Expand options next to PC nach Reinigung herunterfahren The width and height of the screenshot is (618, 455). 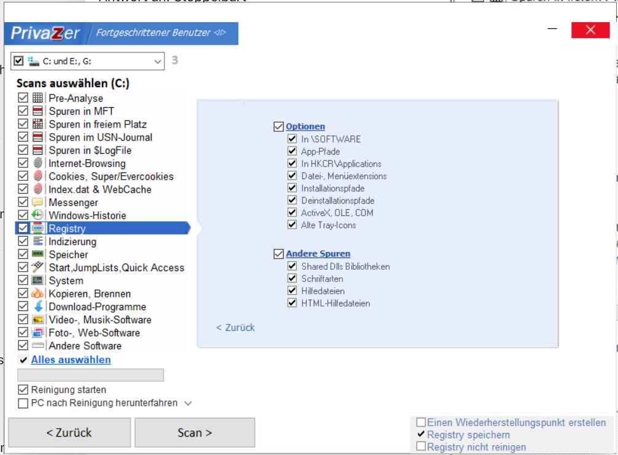point(188,403)
